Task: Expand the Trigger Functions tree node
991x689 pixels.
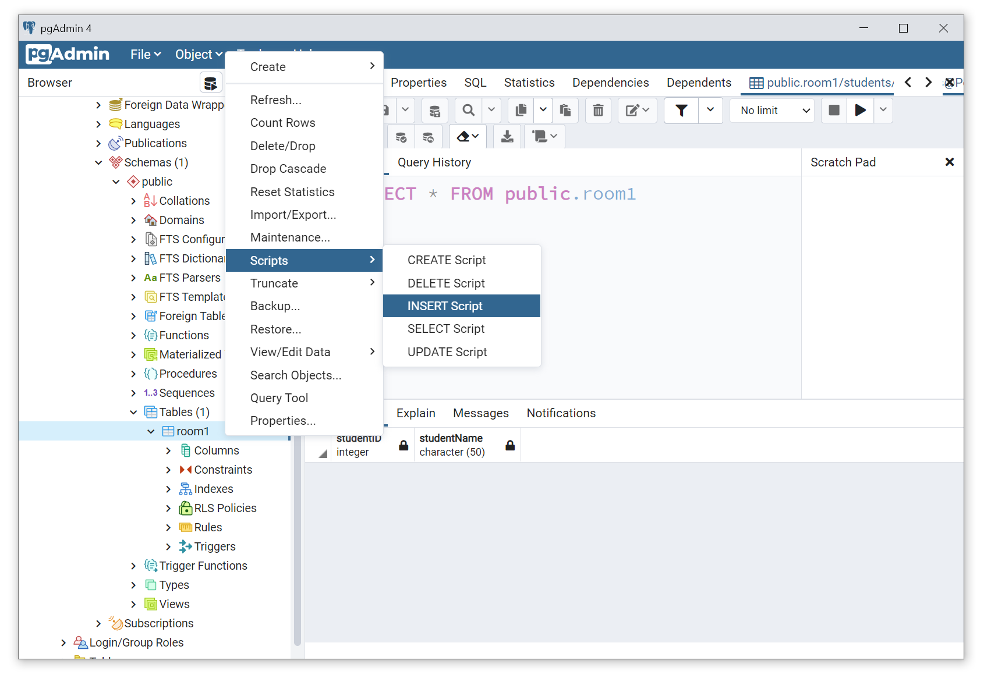Action: pyautogui.click(x=133, y=566)
